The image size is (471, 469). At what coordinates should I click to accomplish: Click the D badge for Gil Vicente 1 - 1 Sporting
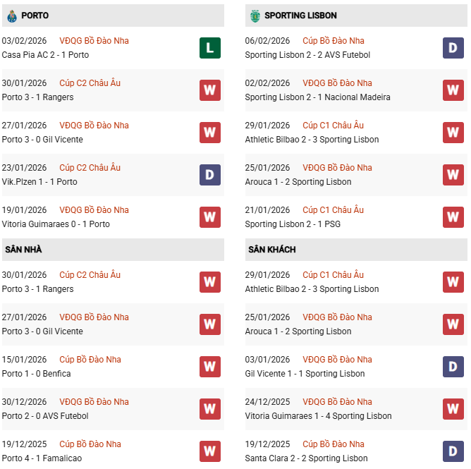tap(453, 367)
